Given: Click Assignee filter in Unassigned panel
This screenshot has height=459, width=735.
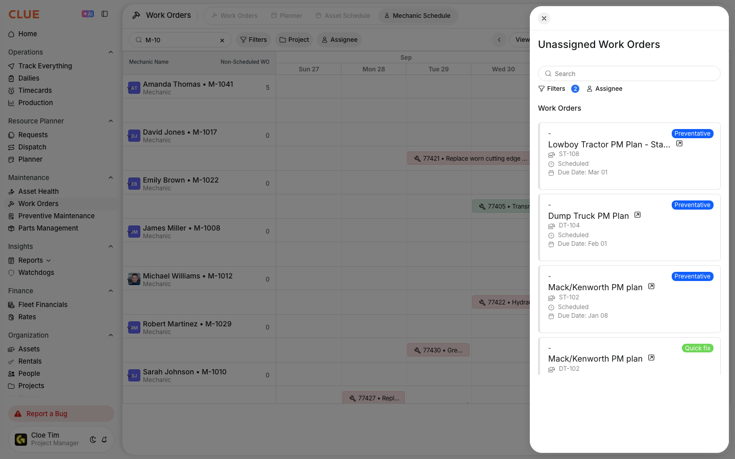Looking at the screenshot, I should click(604, 89).
